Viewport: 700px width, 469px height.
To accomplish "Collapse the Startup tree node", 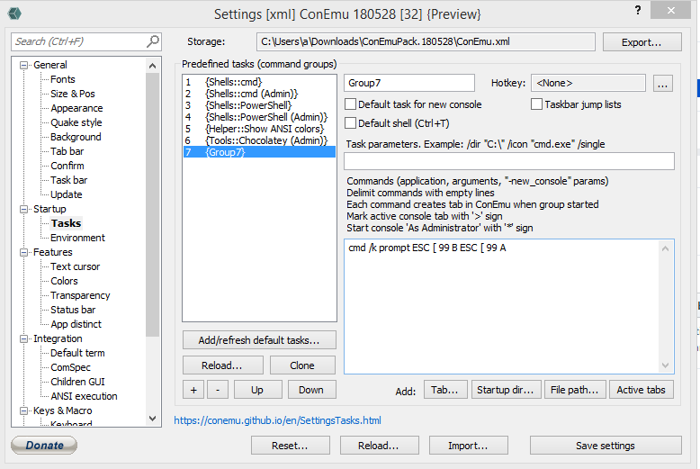I will point(23,209).
